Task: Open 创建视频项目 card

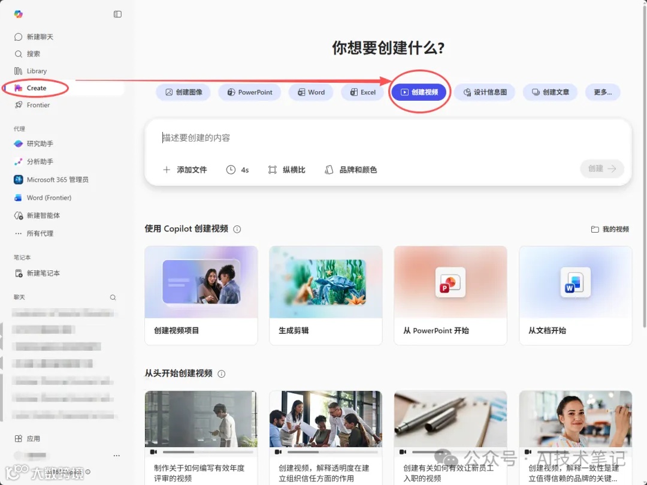Action: pyautogui.click(x=201, y=295)
